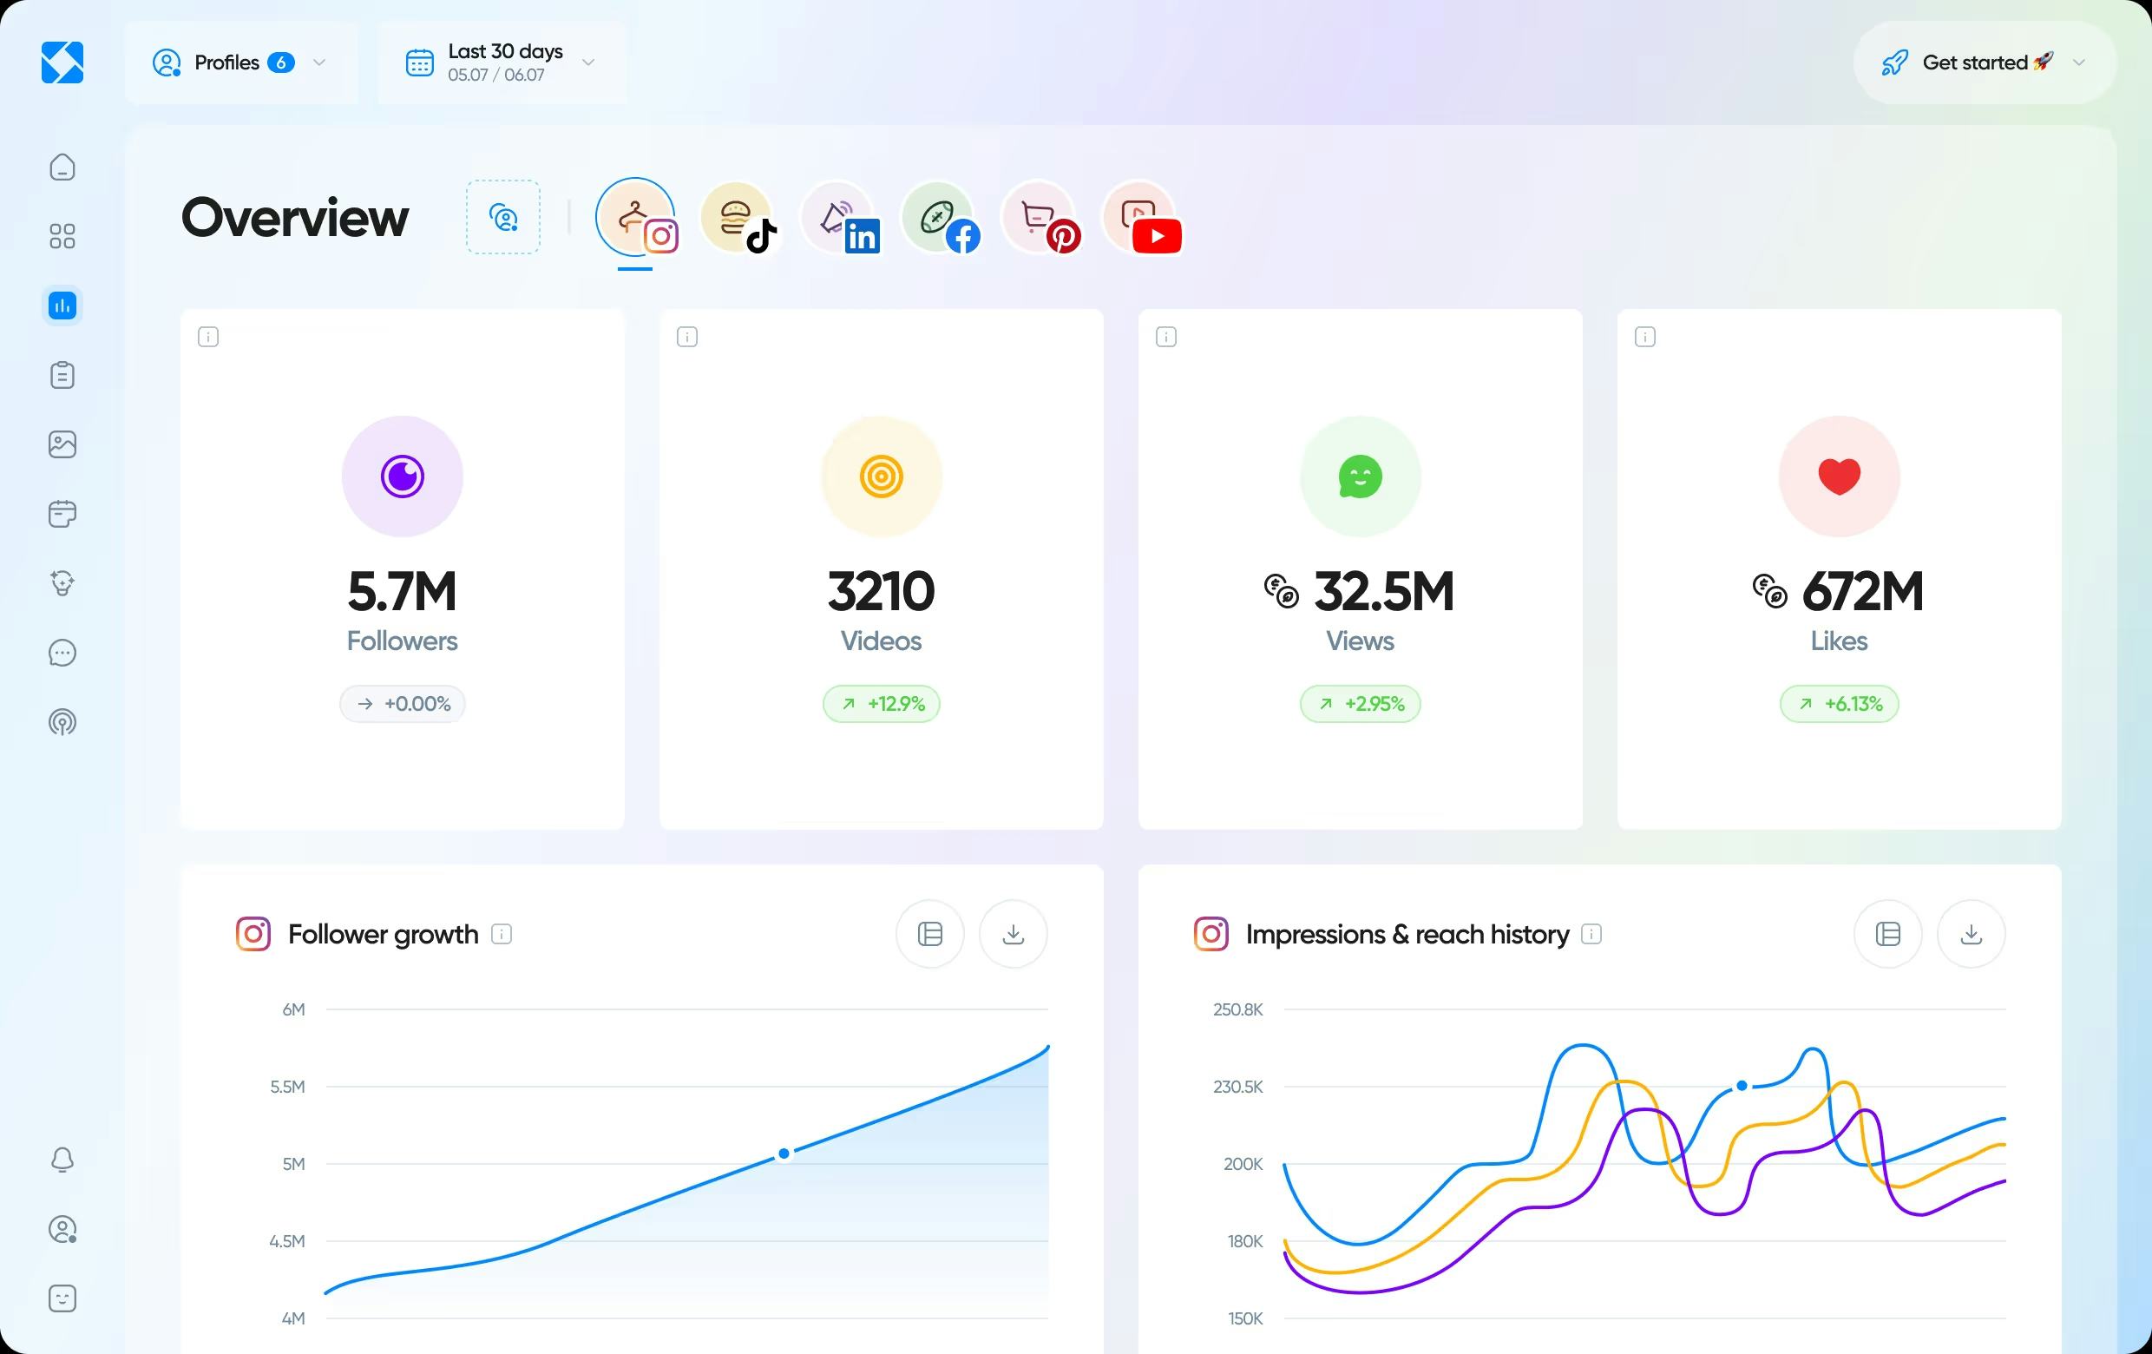Switch to the table view of Impressions history

[1887, 934]
